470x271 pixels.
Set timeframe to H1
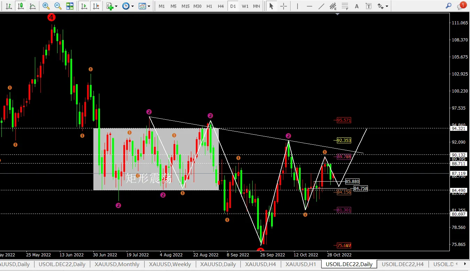(209, 6)
